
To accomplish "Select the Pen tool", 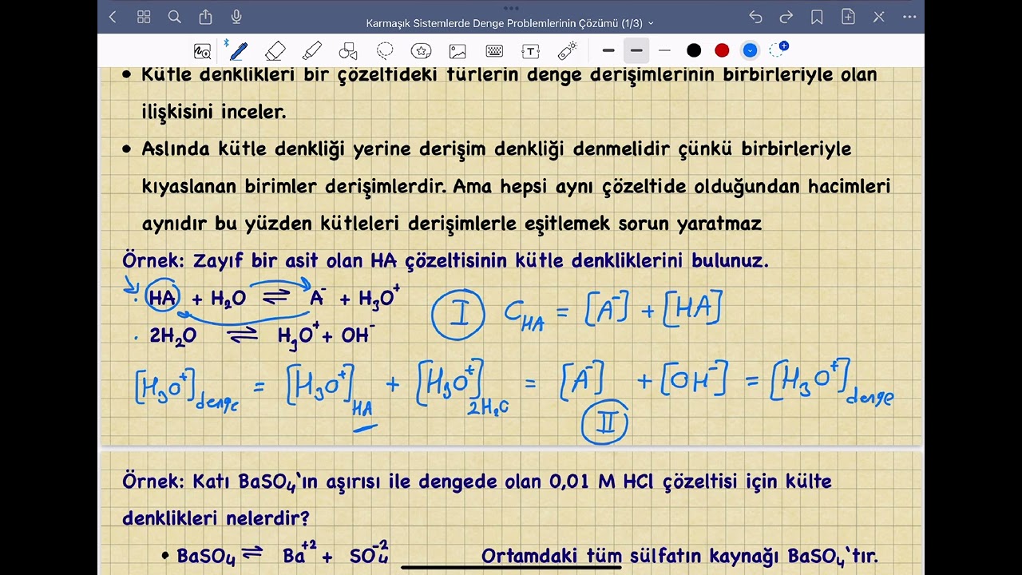I will pyautogui.click(x=237, y=51).
